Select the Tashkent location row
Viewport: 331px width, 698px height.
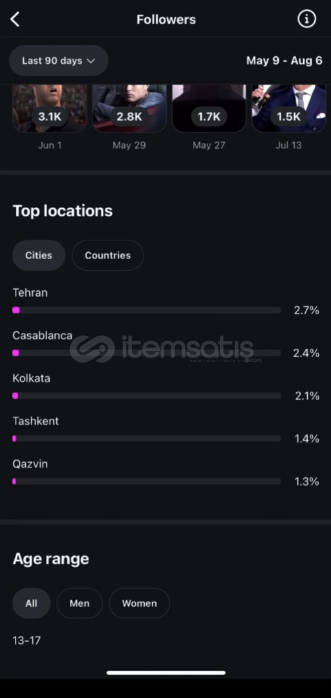165,430
